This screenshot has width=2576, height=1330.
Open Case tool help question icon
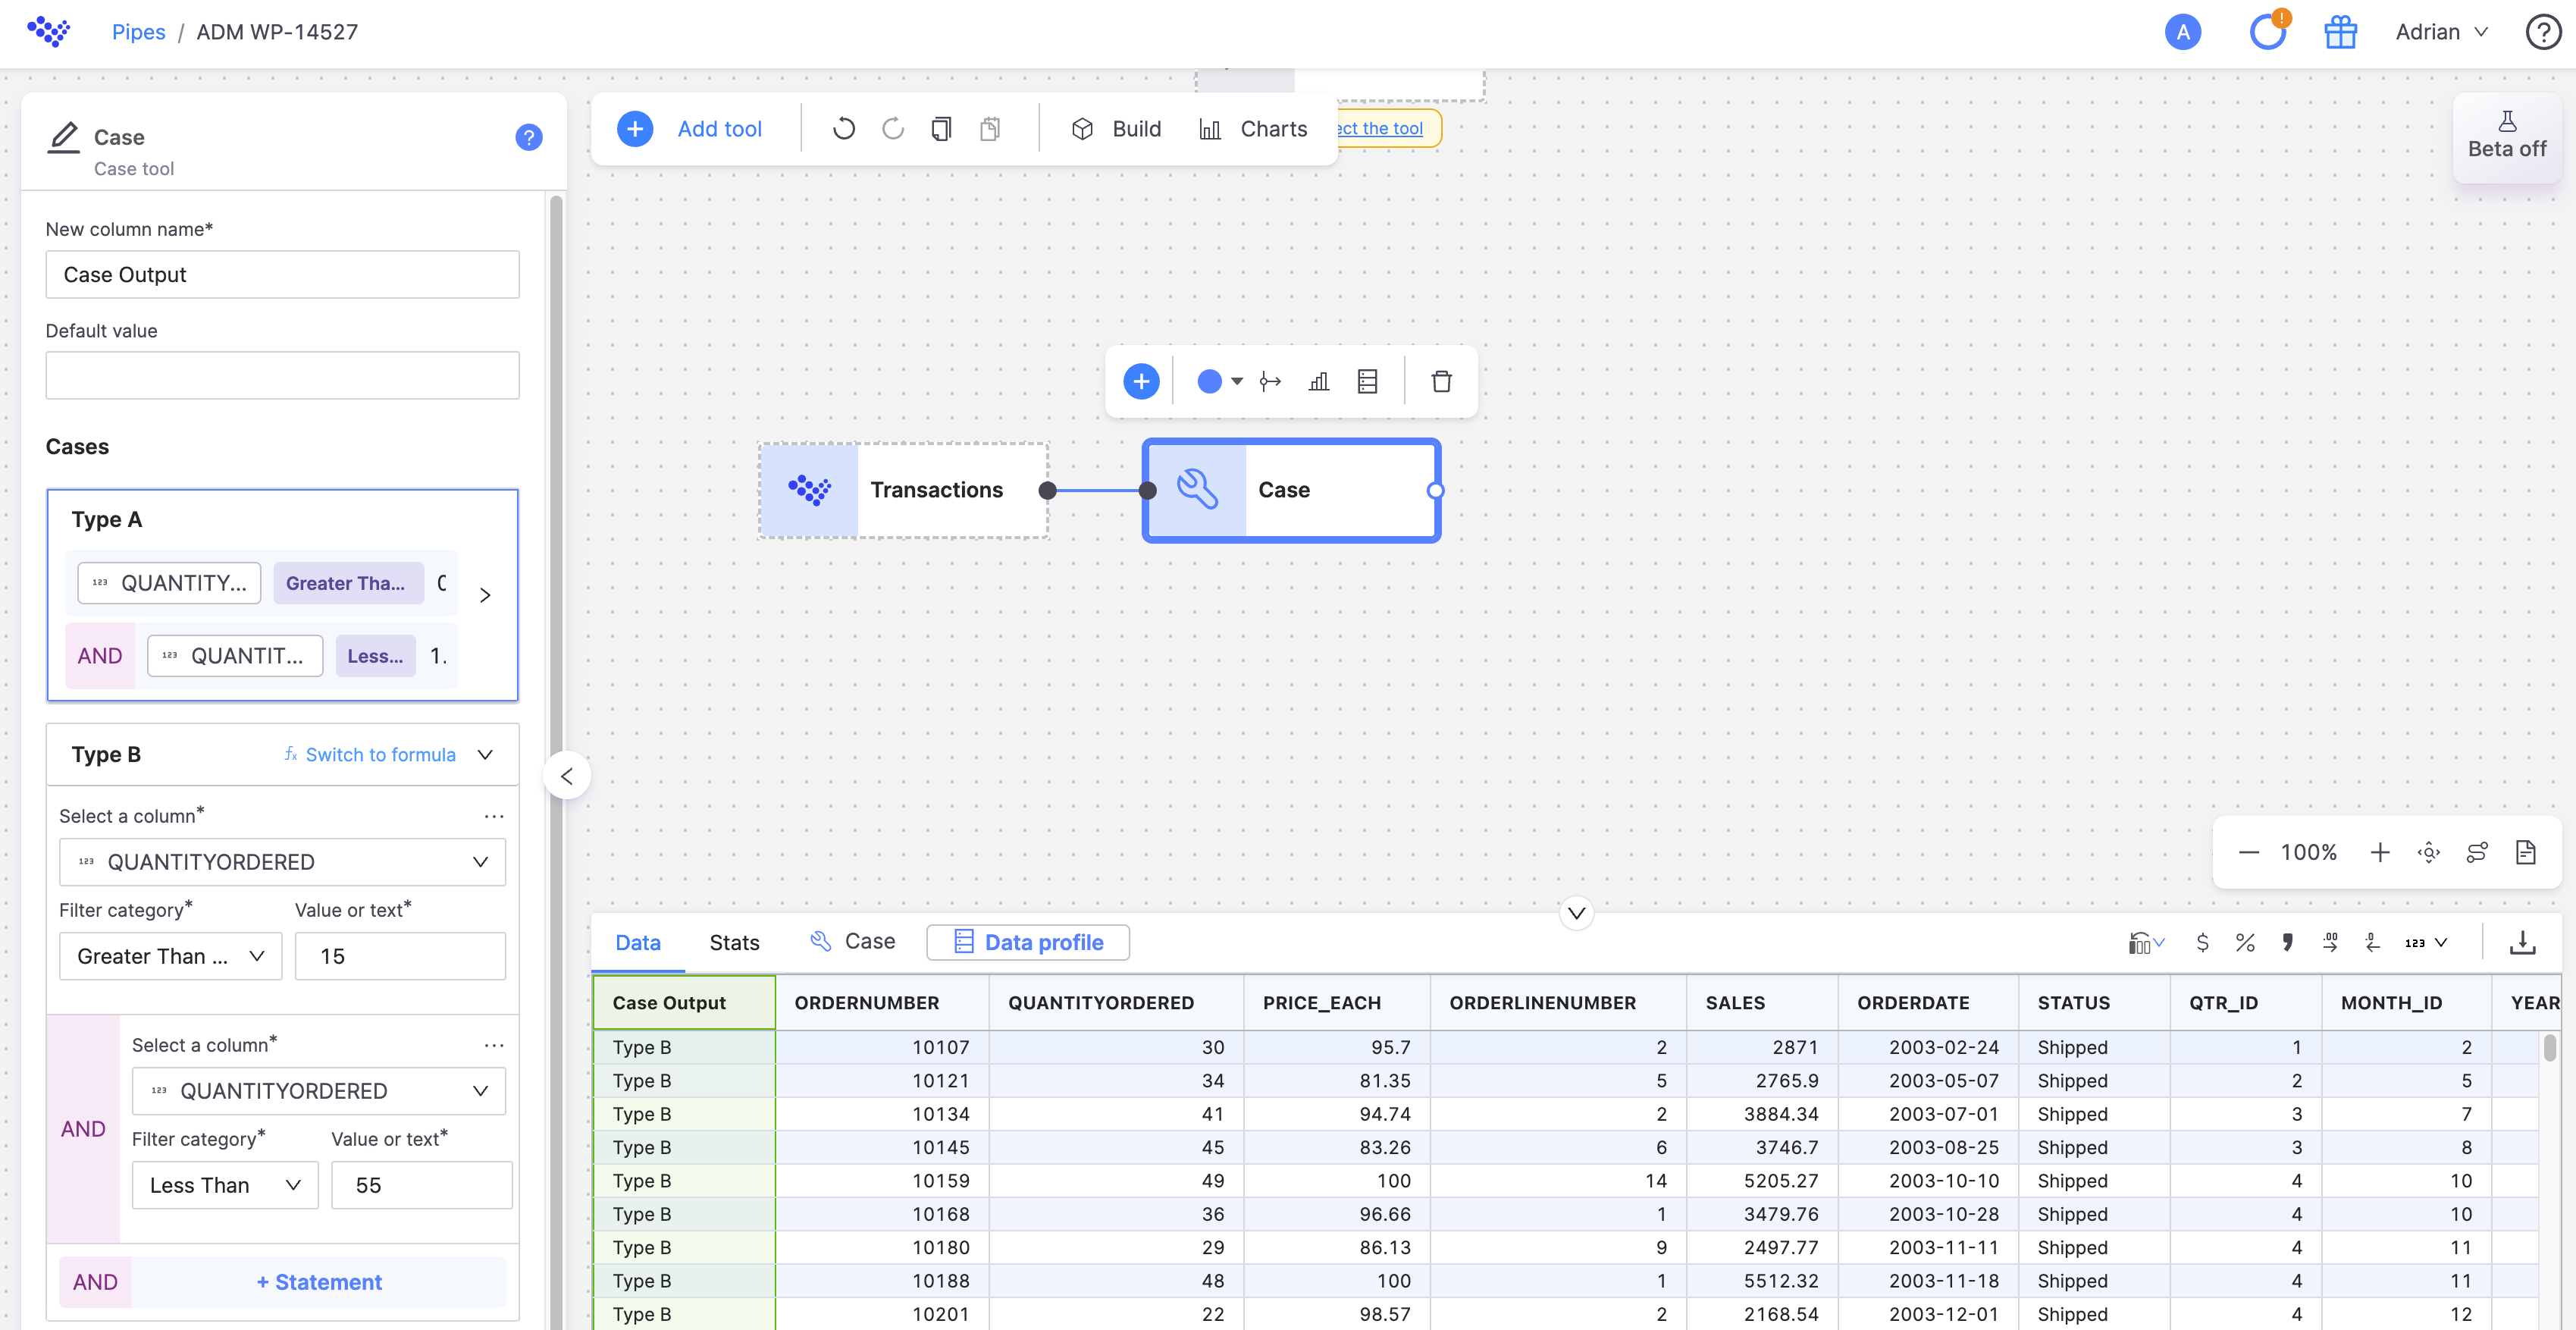tap(529, 137)
